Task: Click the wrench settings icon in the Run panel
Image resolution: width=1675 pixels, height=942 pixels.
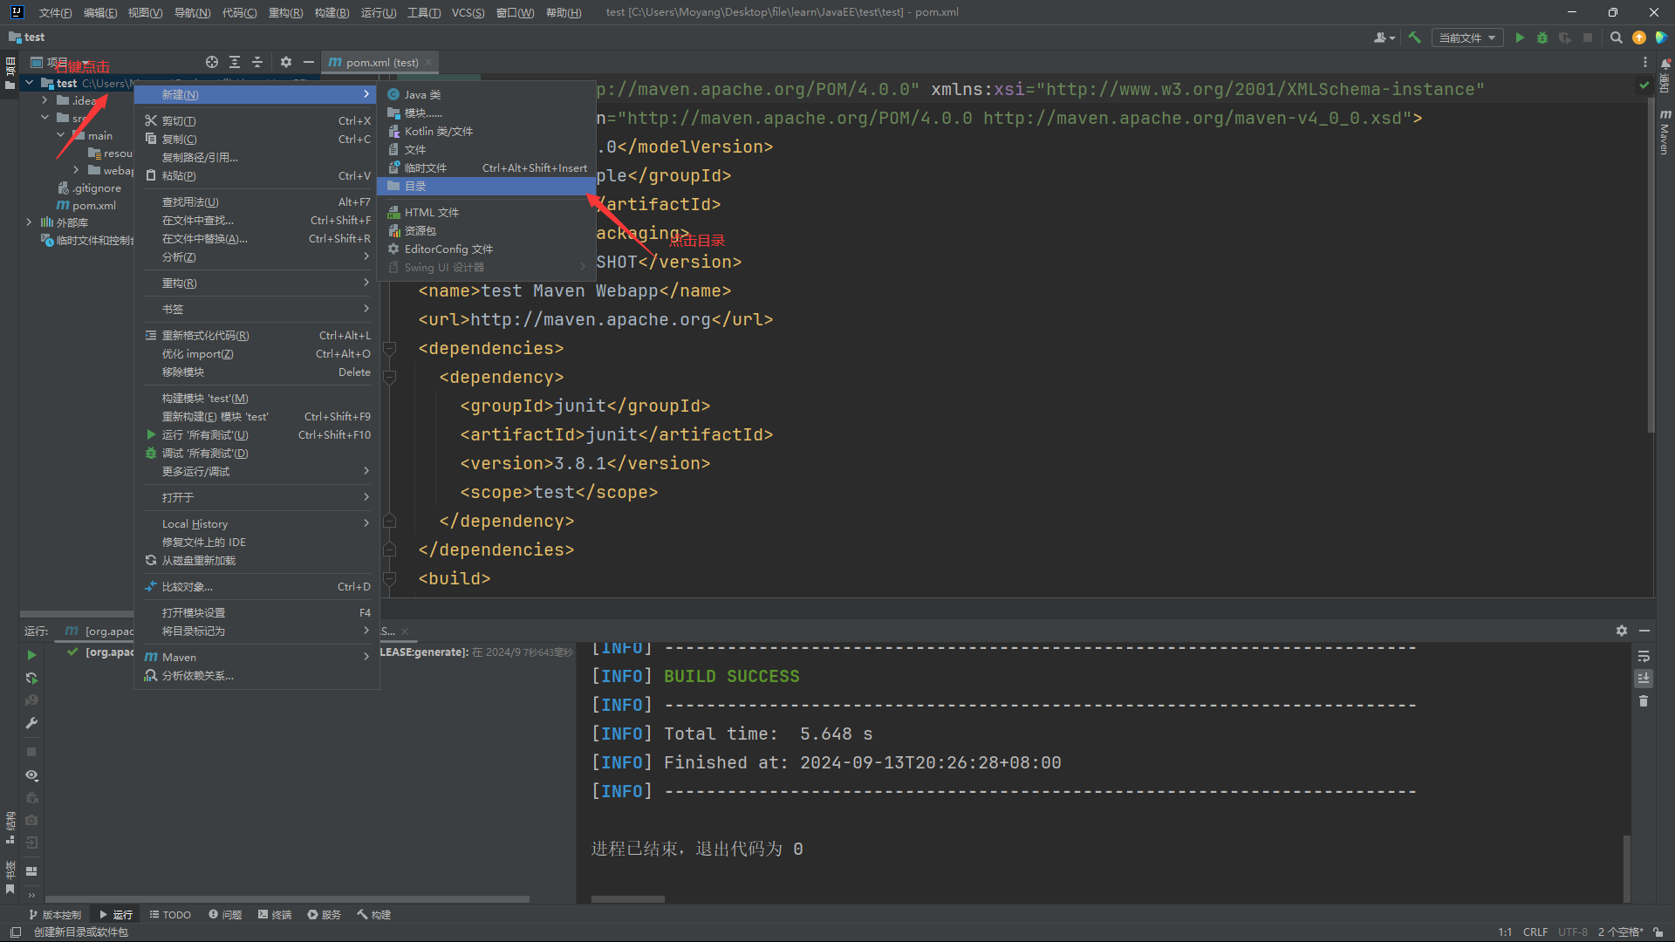Action: 31,723
